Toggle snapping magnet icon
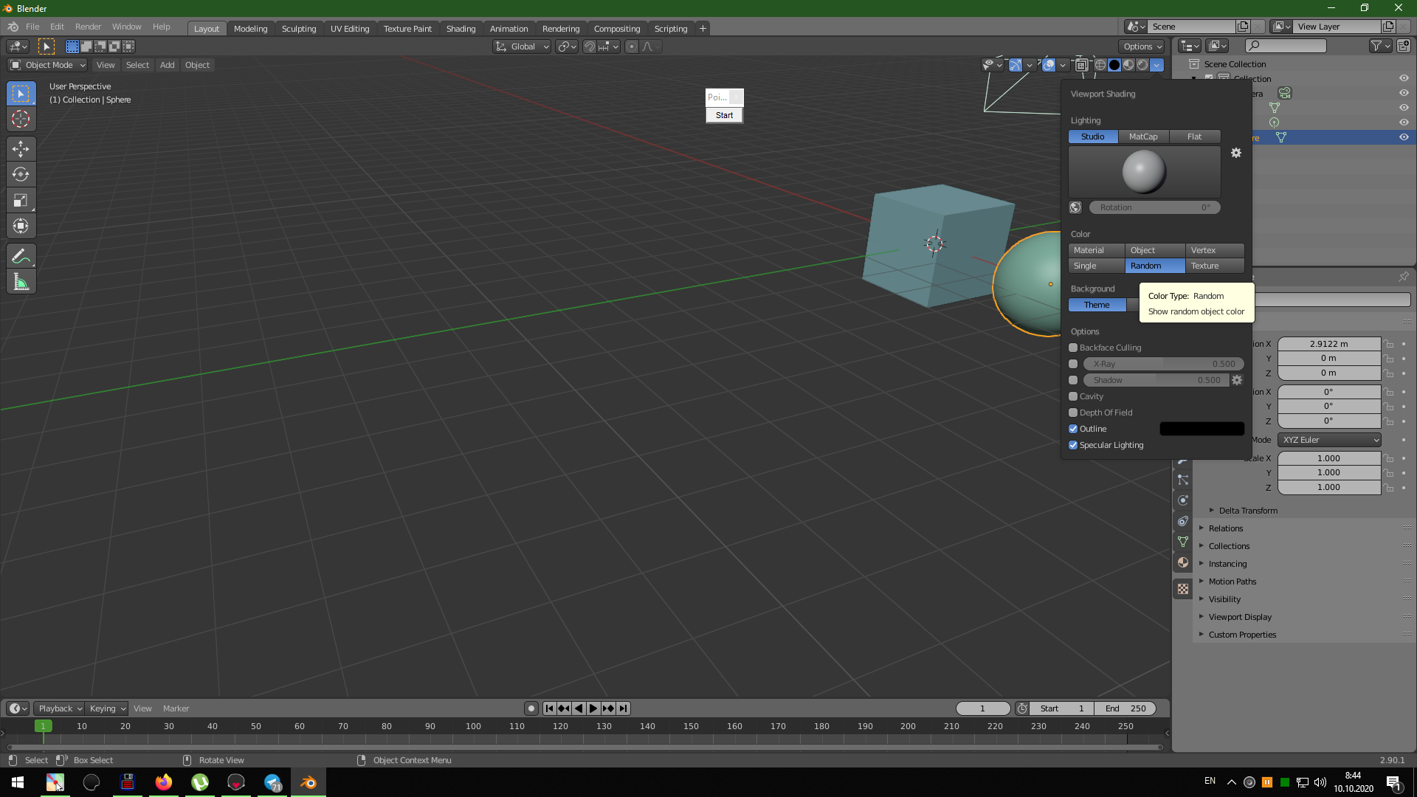The width and height of the screenshot is (1417, 797). click(x=589, y=46)
